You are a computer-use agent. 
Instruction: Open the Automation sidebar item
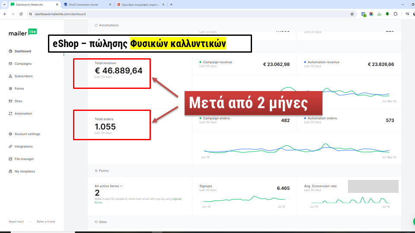pyautogui.click(x=23, y=113)
